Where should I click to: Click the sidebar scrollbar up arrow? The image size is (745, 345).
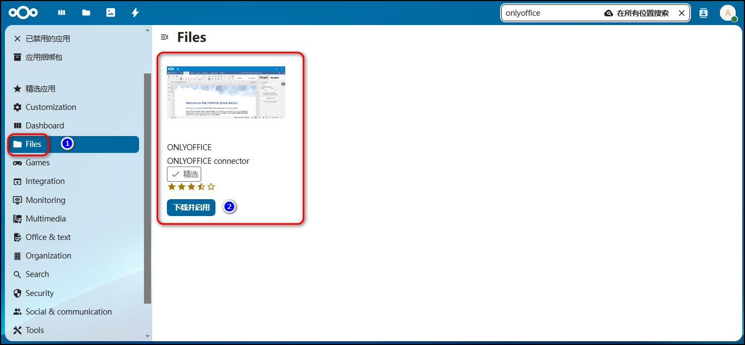coord(147,29)
